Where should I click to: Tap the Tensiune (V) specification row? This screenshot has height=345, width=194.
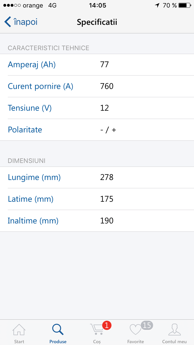coord(97,108)
